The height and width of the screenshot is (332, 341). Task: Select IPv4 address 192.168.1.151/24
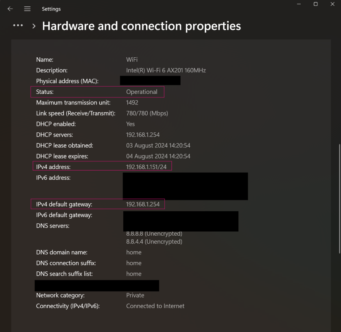146,167
